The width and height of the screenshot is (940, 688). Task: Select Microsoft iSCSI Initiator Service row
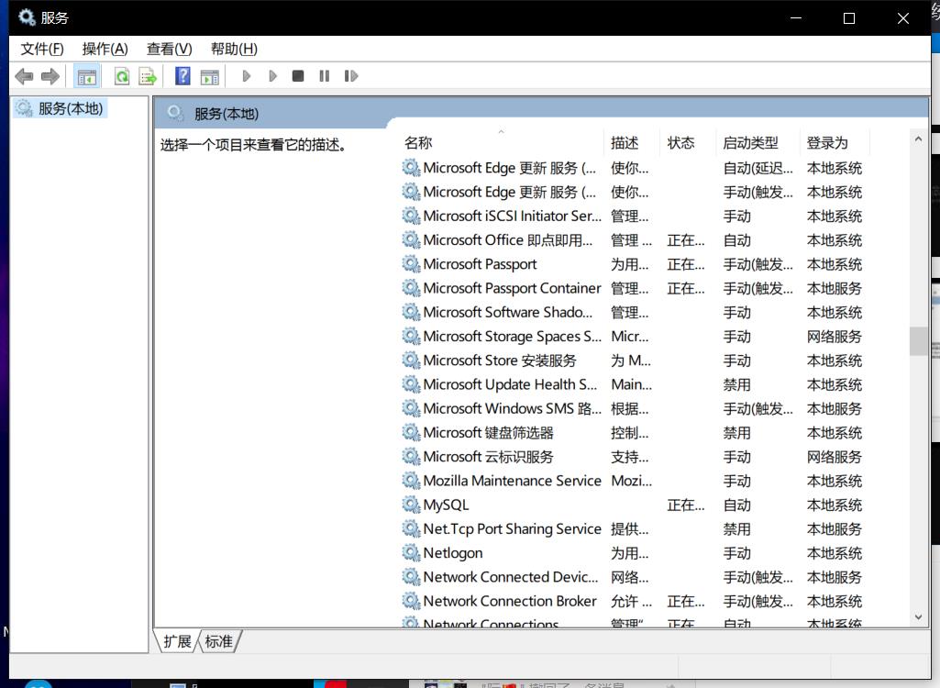coord(633,216)
